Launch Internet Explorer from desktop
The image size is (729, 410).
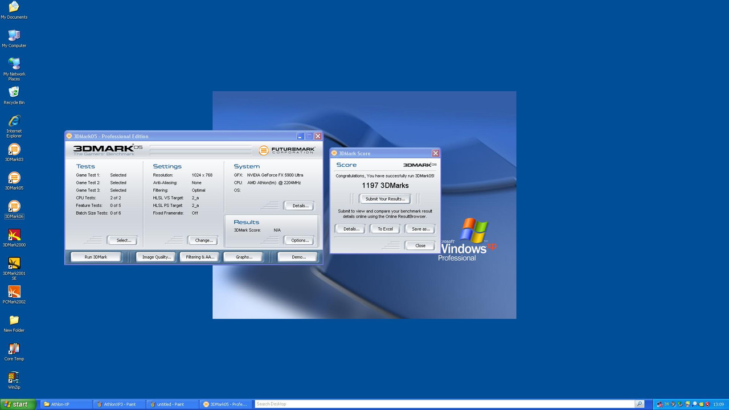click(14, 126)
